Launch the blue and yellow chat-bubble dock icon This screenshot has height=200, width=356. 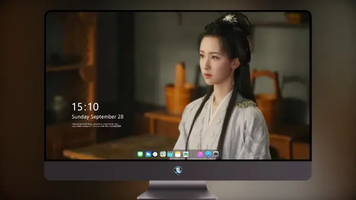163,155
